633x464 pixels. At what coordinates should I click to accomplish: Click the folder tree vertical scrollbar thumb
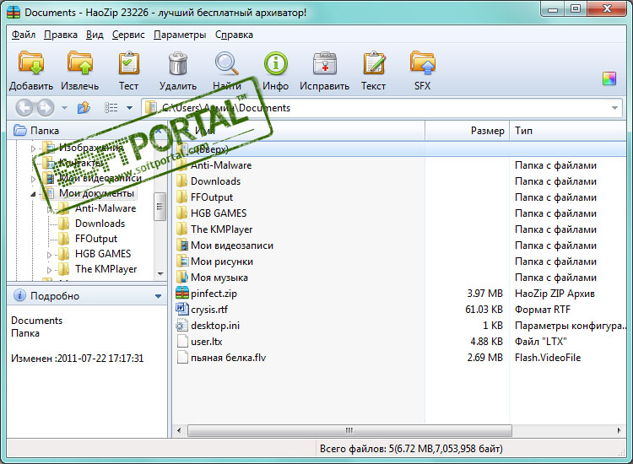coord(160,207)
